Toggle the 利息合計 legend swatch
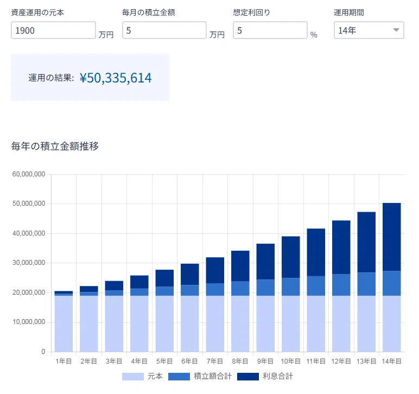Screen dimensions: 419x394 pyautogui.click(x=248, y=376)
